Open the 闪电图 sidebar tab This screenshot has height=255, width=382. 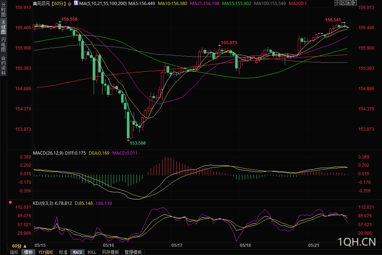[x=3, y=44]
